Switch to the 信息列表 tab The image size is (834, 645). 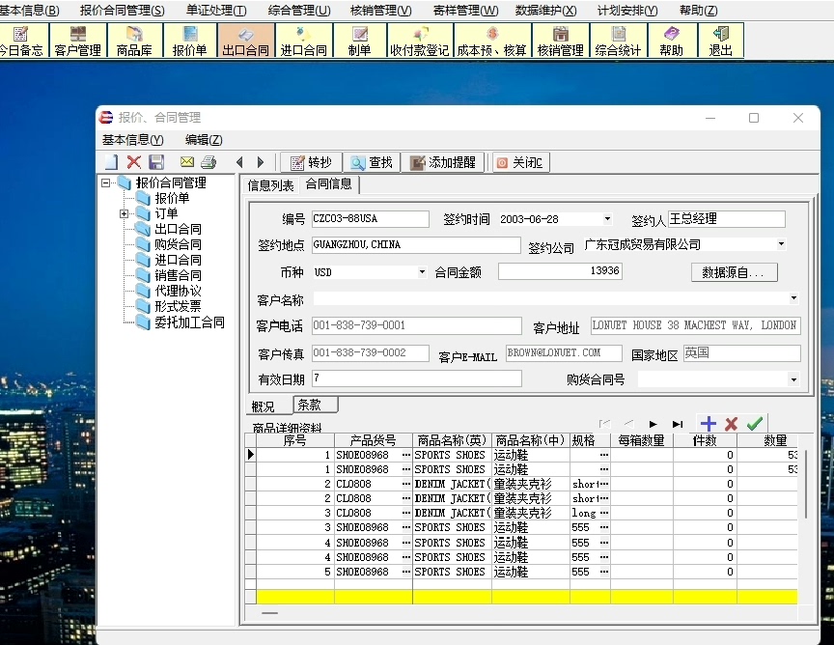pos(270,185)
